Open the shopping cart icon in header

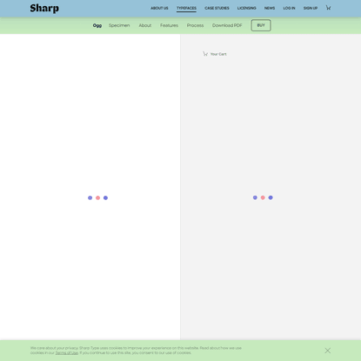click(x=328, y=8)
